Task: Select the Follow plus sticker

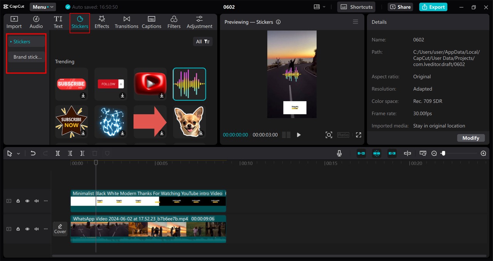Action: coord(111,84)
